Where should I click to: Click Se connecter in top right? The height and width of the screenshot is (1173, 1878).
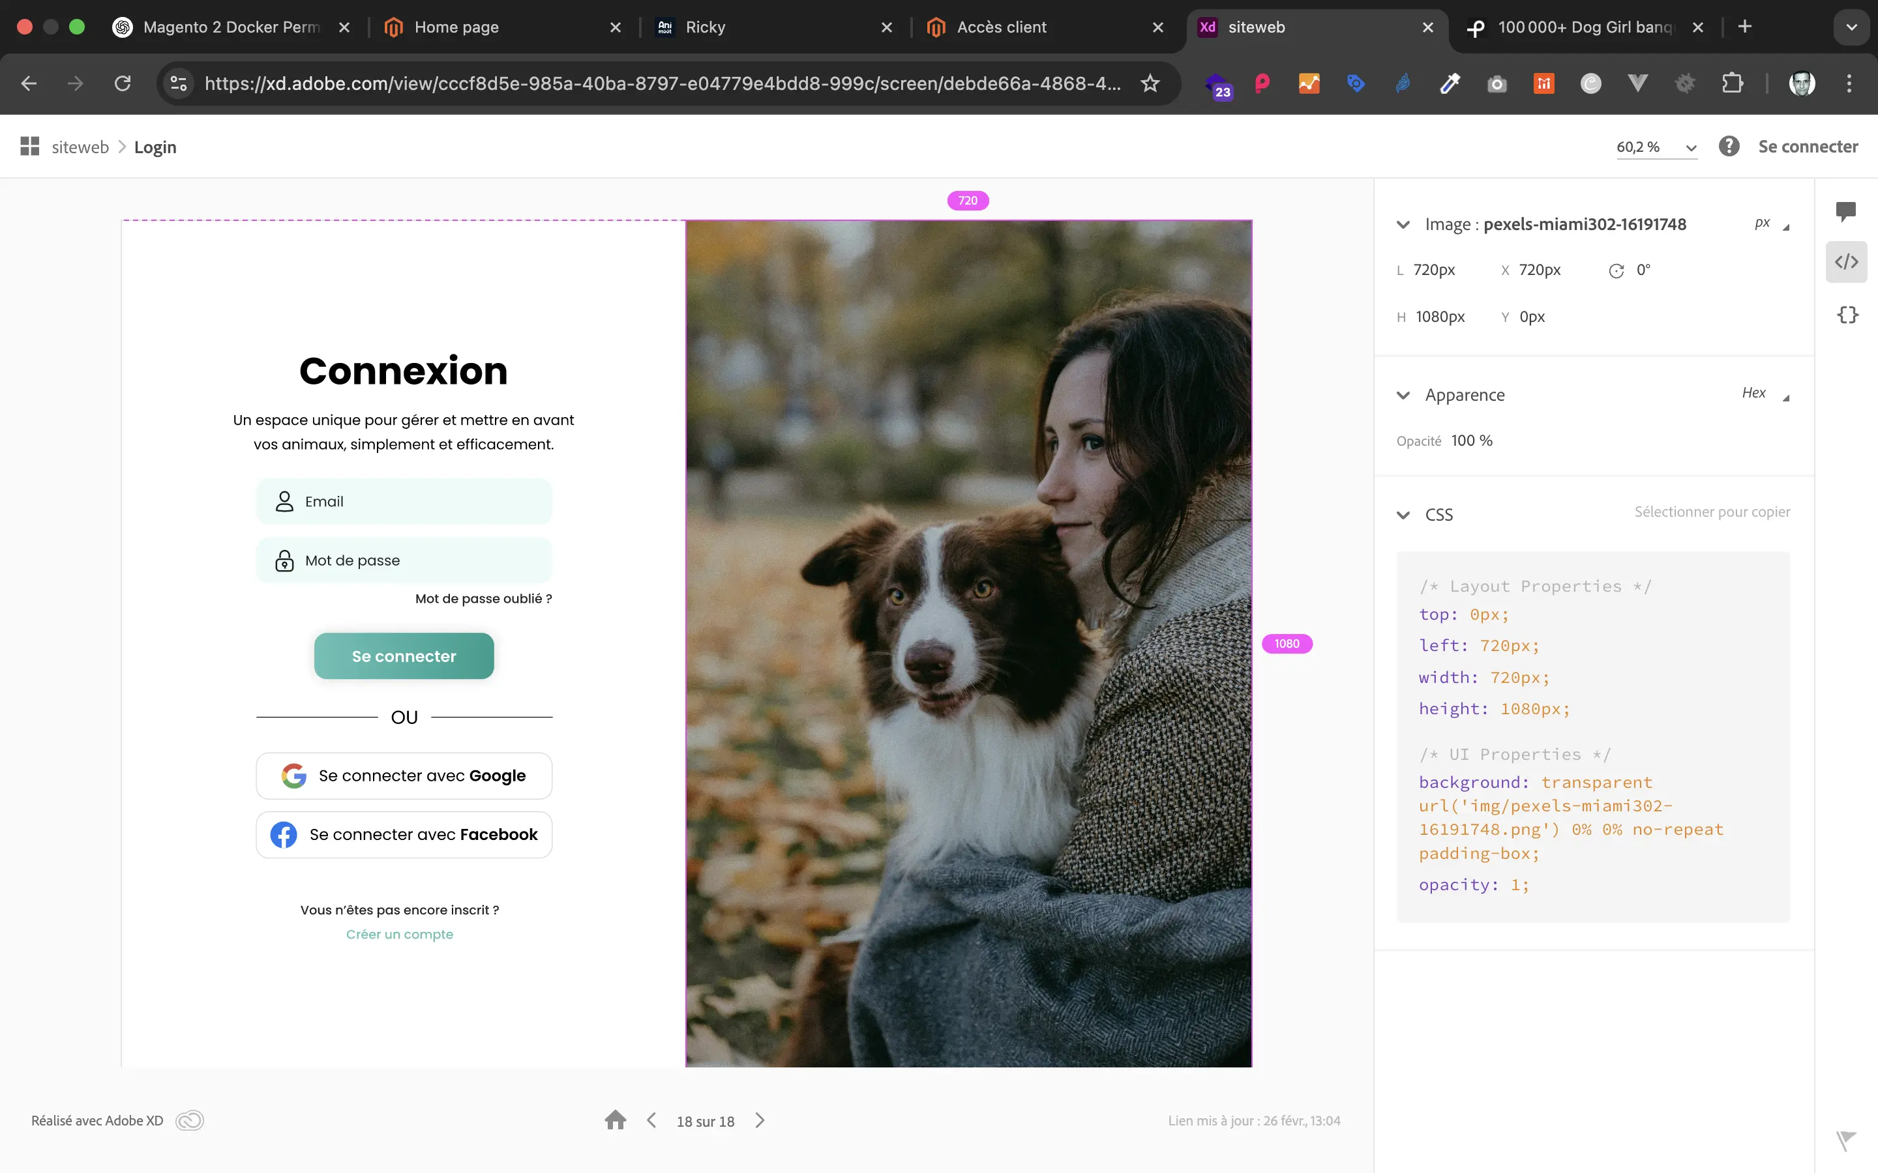(1808, 147)
